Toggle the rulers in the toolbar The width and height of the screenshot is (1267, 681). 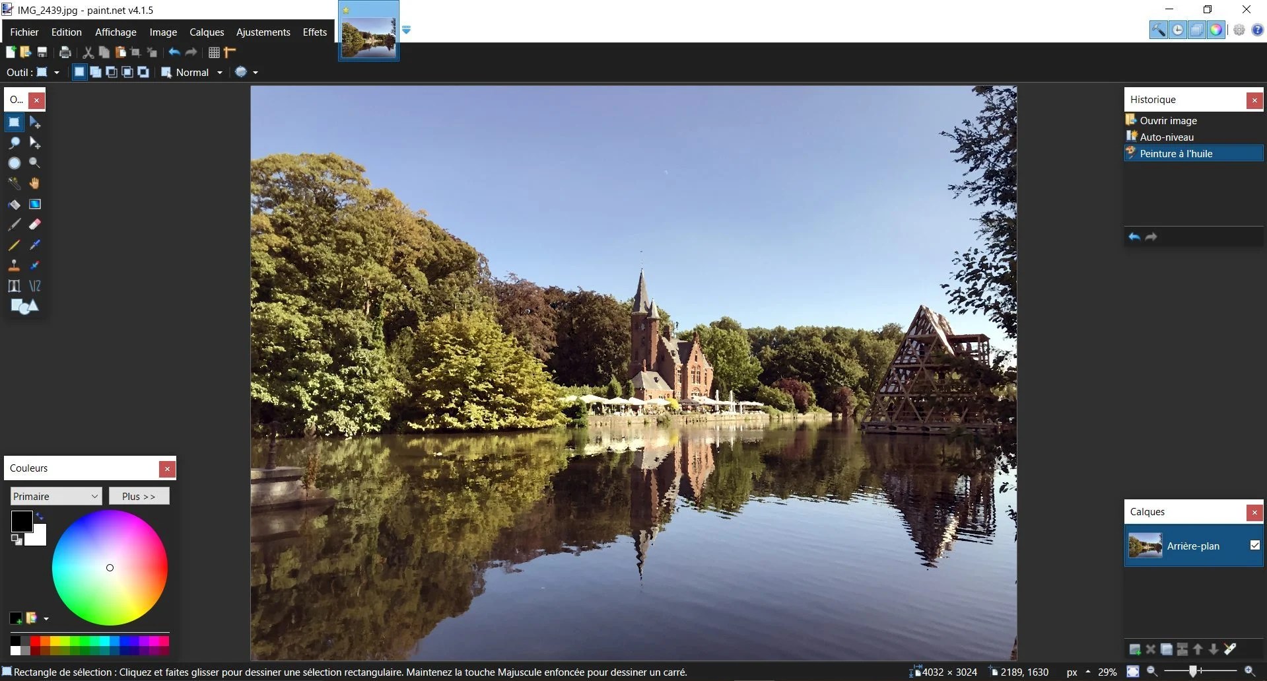pyautogui.click(x=229, y=52)
